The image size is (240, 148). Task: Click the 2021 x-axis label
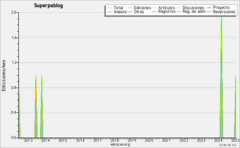[166, 140]
